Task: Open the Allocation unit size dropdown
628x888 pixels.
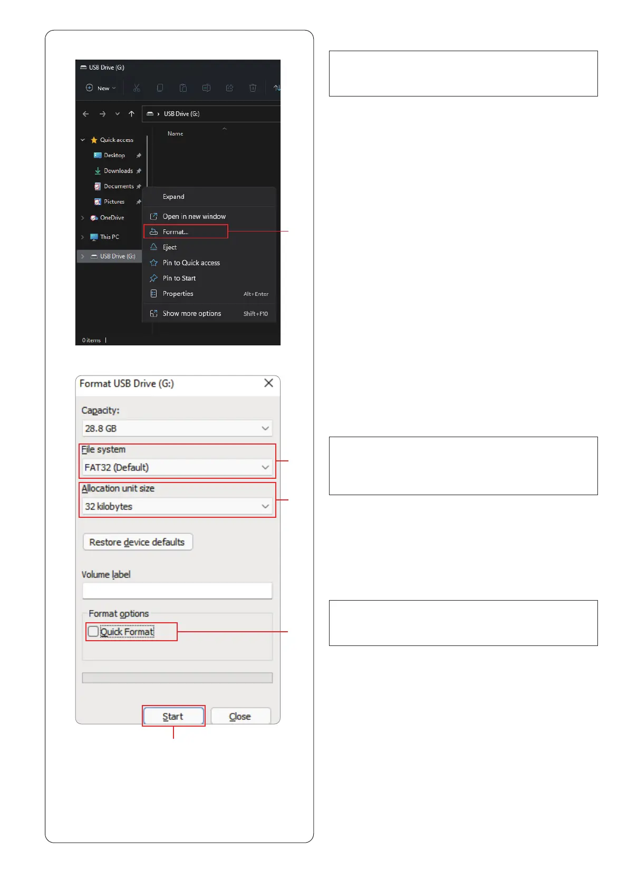Action: click(177, 506)
